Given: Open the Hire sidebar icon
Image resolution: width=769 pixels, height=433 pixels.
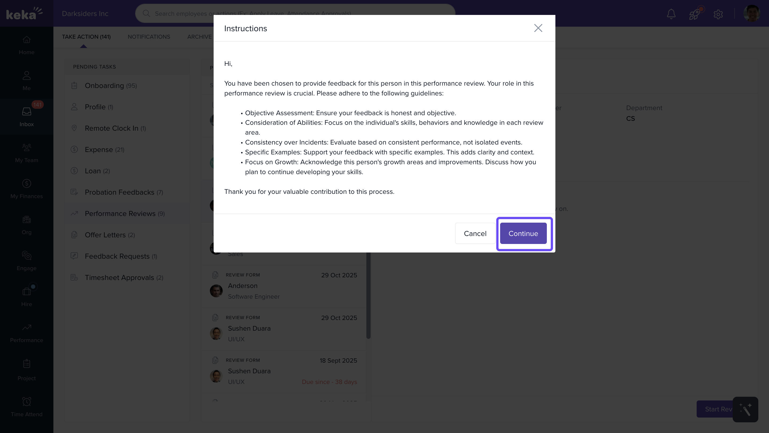Looking at the screenshot, I should coord(27,297).
